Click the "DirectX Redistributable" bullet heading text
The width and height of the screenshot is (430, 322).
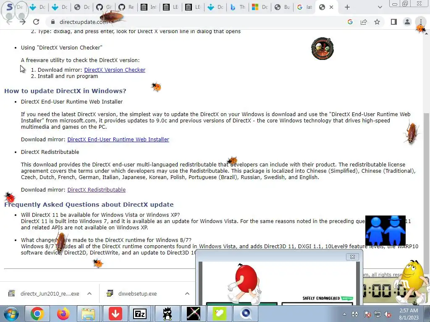click(50, 152)
